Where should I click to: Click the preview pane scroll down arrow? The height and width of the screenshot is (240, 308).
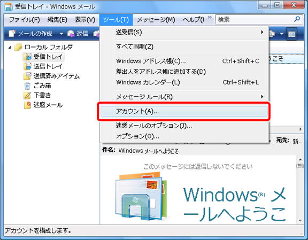[x=300, y=220]
